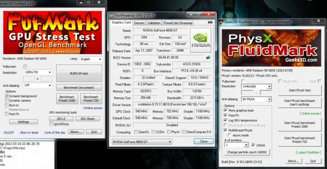Click BIOS Version field 60.84.41.00.00
327x169 pixels.
tap(169, 57)
